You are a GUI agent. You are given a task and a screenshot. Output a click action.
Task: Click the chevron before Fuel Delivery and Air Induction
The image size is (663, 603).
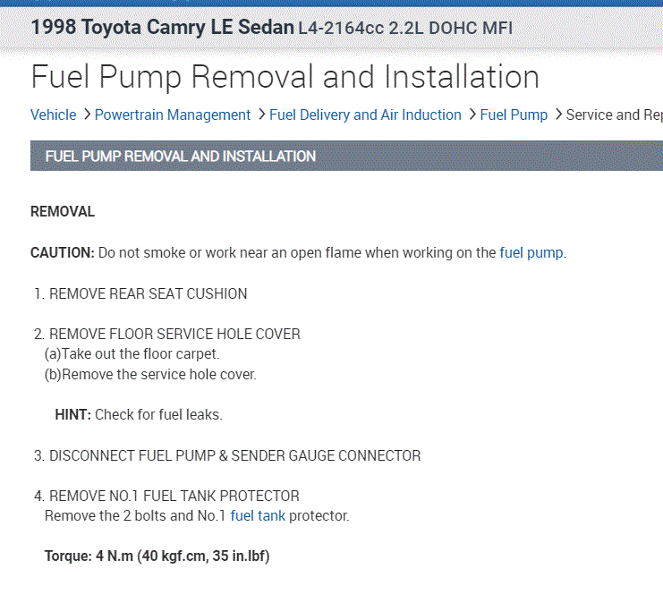261,115
